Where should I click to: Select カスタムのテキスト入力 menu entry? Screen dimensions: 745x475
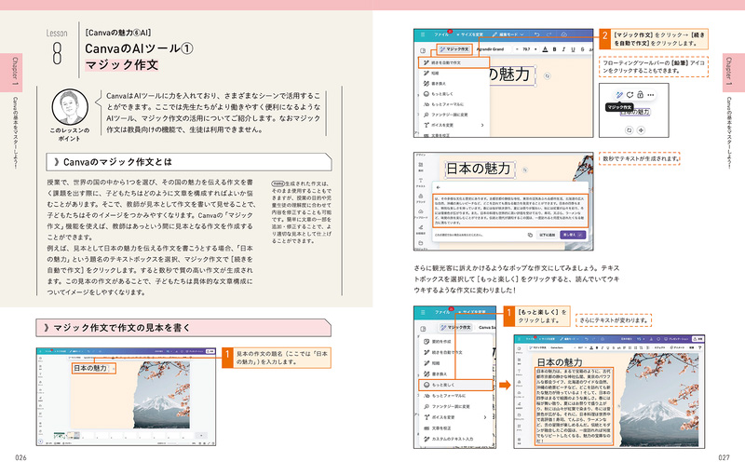click(455, 439)
